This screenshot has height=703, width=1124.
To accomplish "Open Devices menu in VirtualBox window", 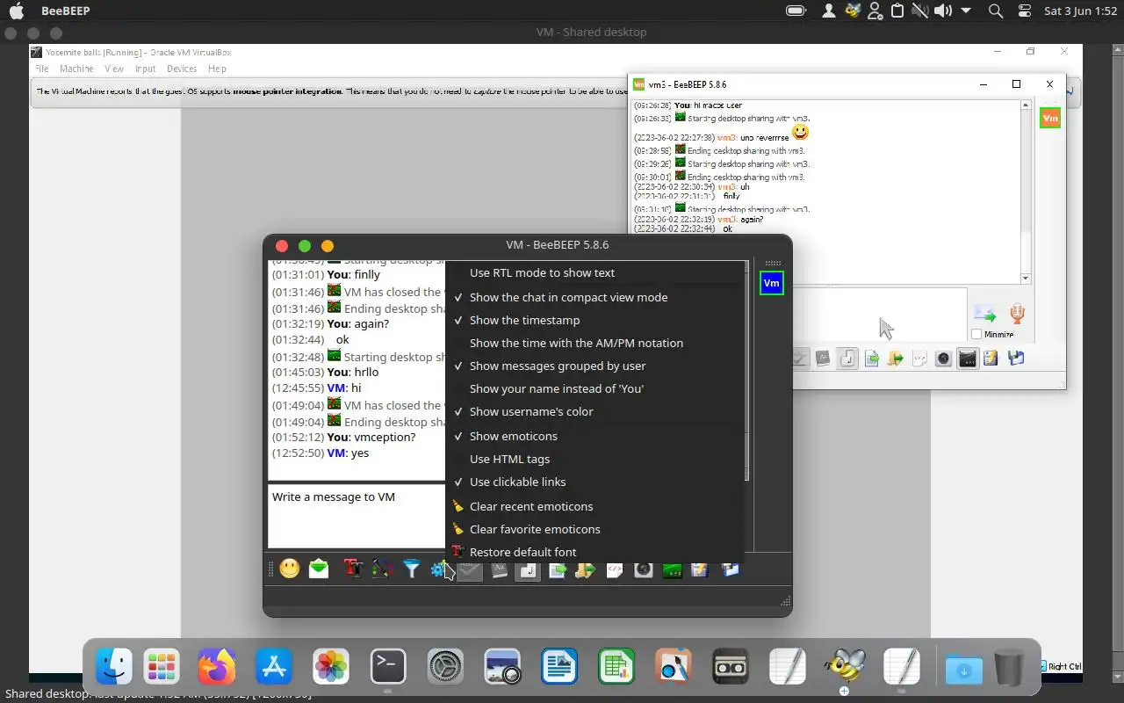I will click(x=182, y=69).
